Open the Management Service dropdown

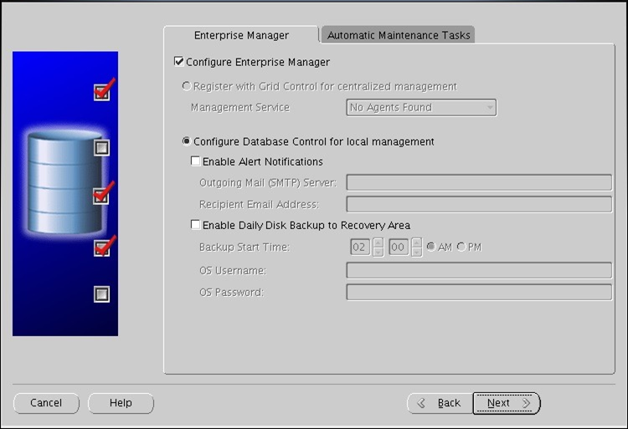421,108
